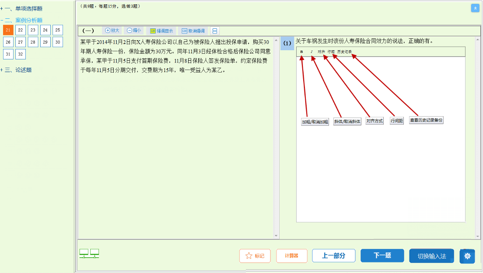Select question number 21

[x=8, y=30]
